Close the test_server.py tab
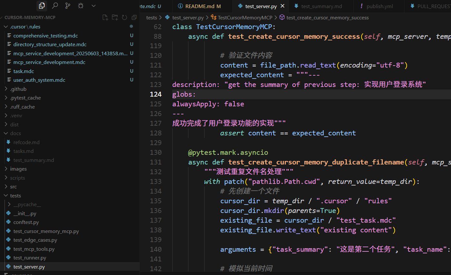The width and height of the screenshot is (451, 275). 283,6
